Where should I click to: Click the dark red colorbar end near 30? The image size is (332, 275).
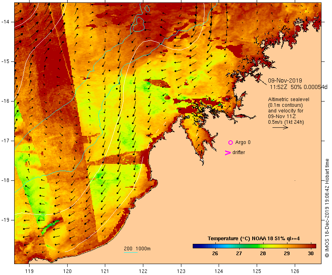tap(313, 246)
